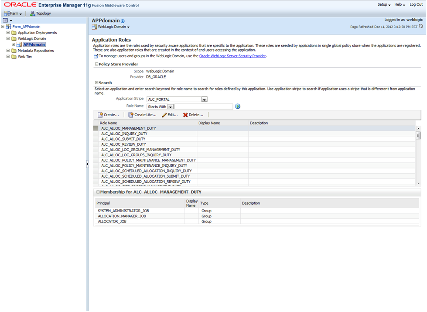
Task: Click the search help question mark icon
Action: pyautogui.click(x=237, y=106)
